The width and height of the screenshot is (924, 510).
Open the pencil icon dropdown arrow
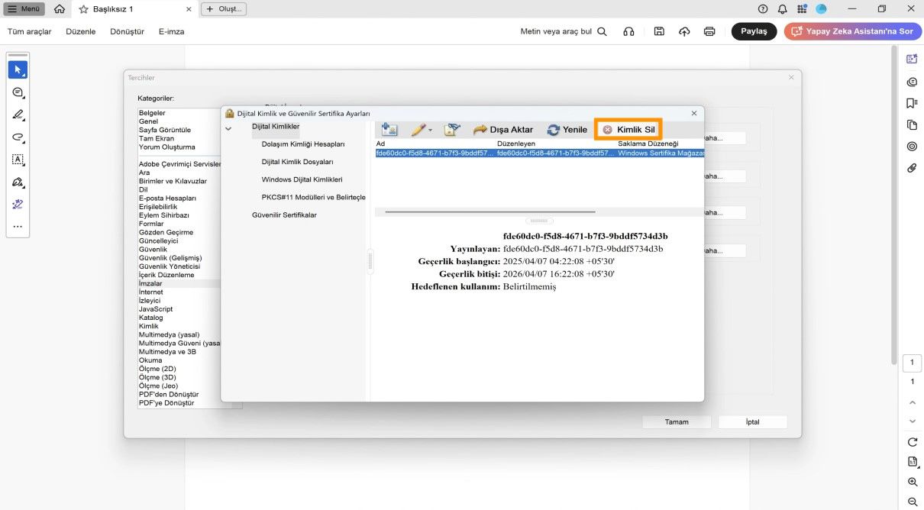click(x=430, y=131)
